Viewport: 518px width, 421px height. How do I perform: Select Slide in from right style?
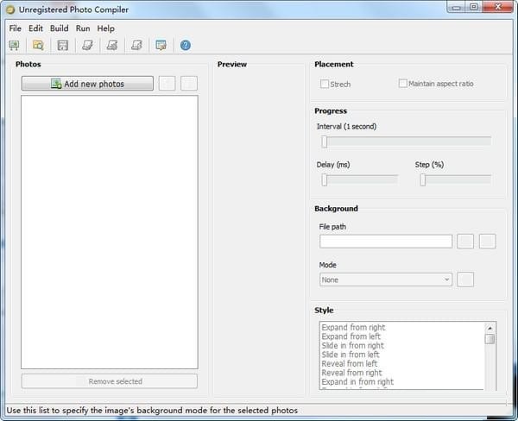pos(352,346)
